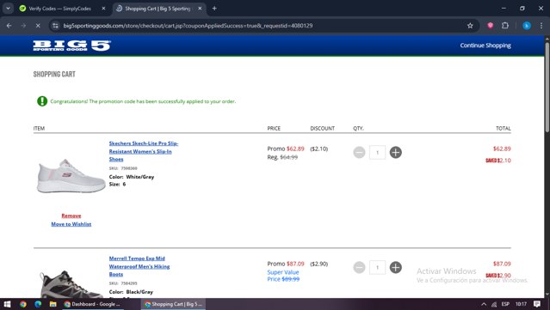Open the Extensions puzzle icon
This screenshot has width=550, height=310.
(505, 26)
